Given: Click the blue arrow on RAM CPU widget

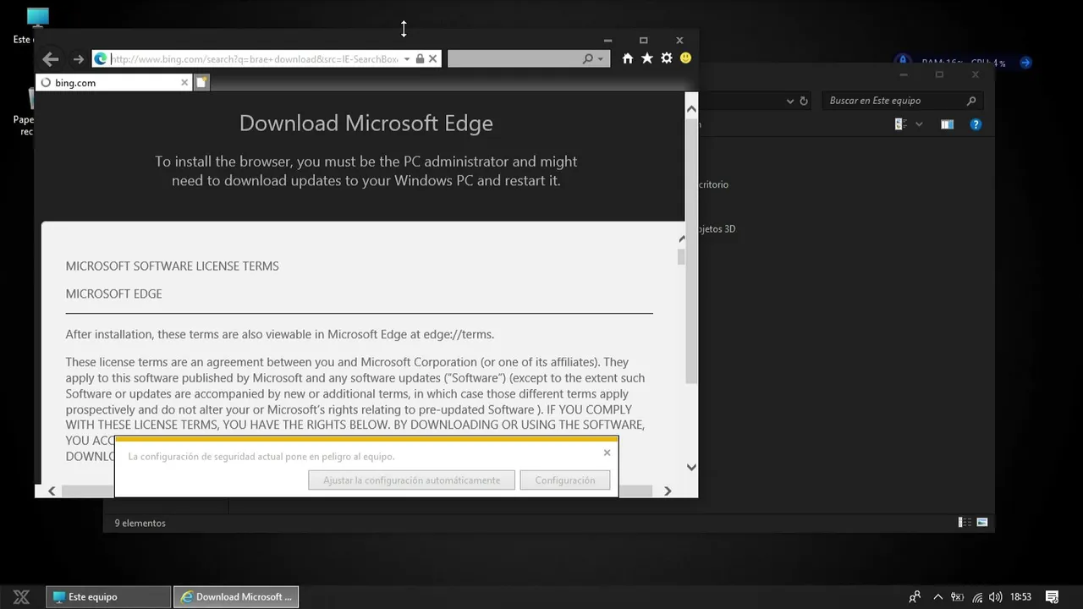Looking at the screenshot, I should pos(1025,63).
